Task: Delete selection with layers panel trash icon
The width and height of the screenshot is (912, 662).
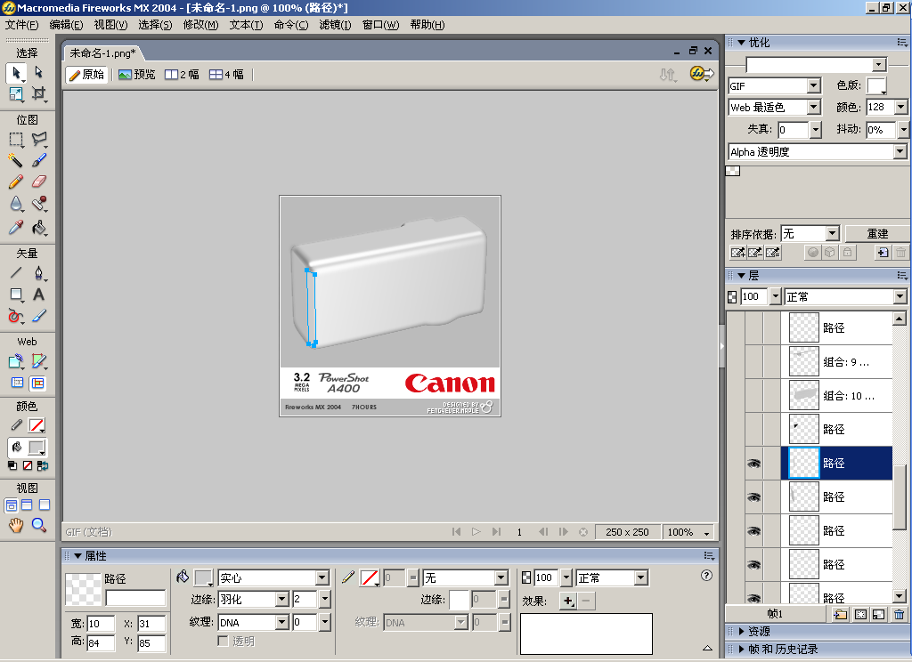Action: pos(900,614)
